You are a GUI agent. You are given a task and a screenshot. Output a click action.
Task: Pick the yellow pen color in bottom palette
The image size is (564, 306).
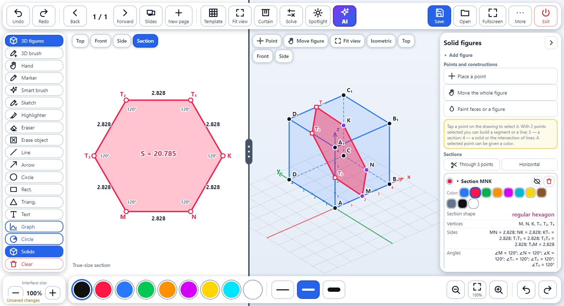[x=210, y=290]
